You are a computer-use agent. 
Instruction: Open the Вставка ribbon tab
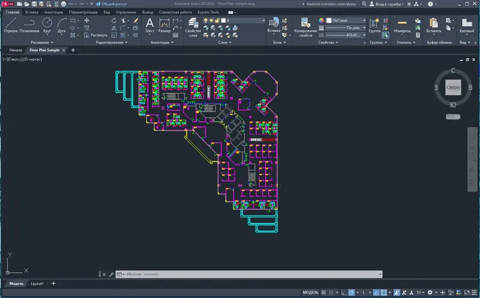pos(32,12)
